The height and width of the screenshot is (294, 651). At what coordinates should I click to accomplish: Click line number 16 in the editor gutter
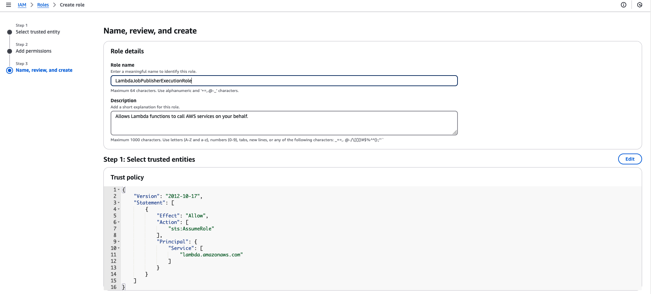click(x=113, y=287)
